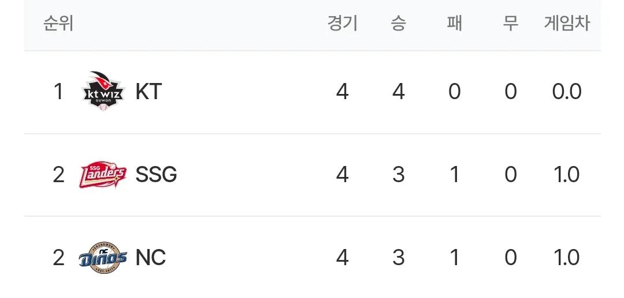Click SSG's 1.0 games-behind value
Image resolution: width=624 pixels, height=298 pixels.
(x=567, y=175)
